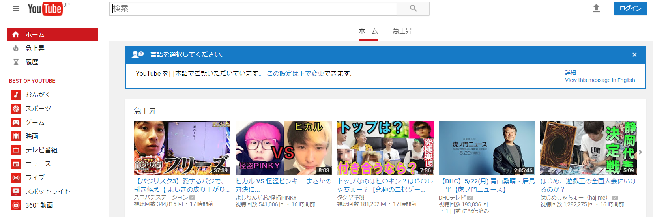Open 360° 動画 channel icon

[x=16, y=205]
